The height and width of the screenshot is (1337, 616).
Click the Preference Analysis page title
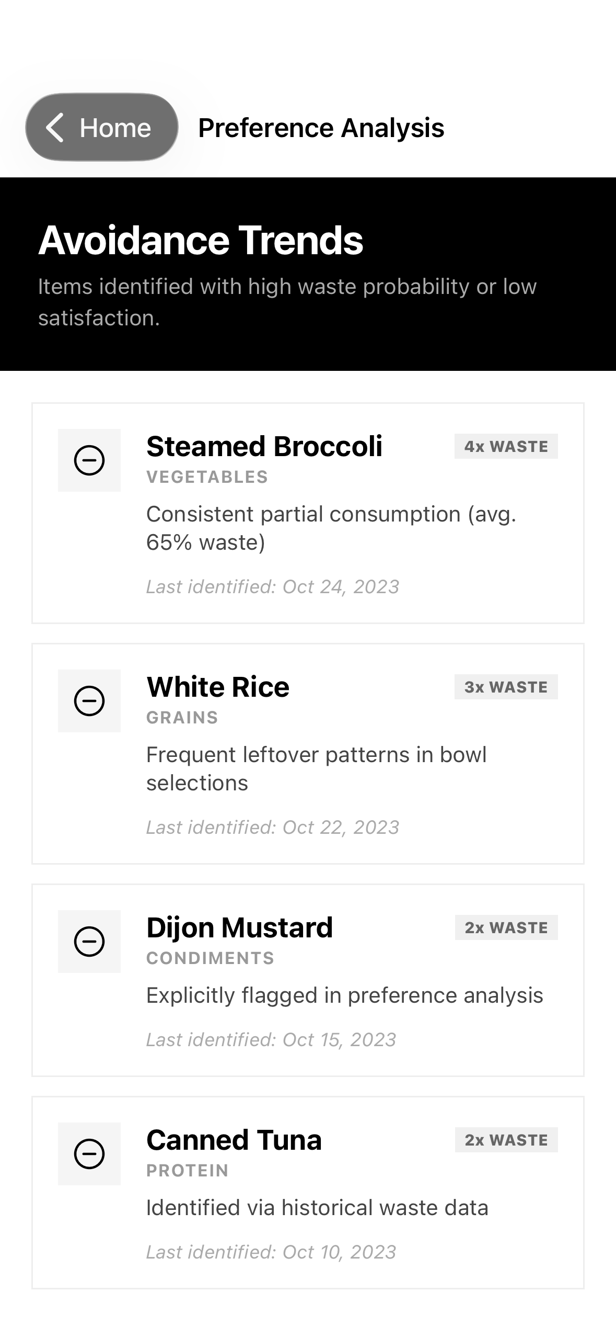coord(321,128)
